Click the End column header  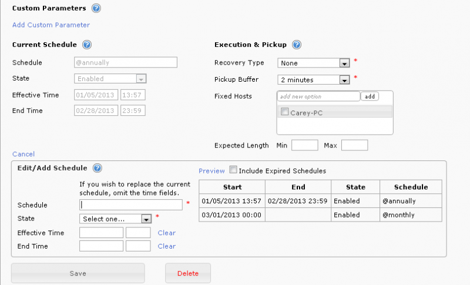point(298,187)
